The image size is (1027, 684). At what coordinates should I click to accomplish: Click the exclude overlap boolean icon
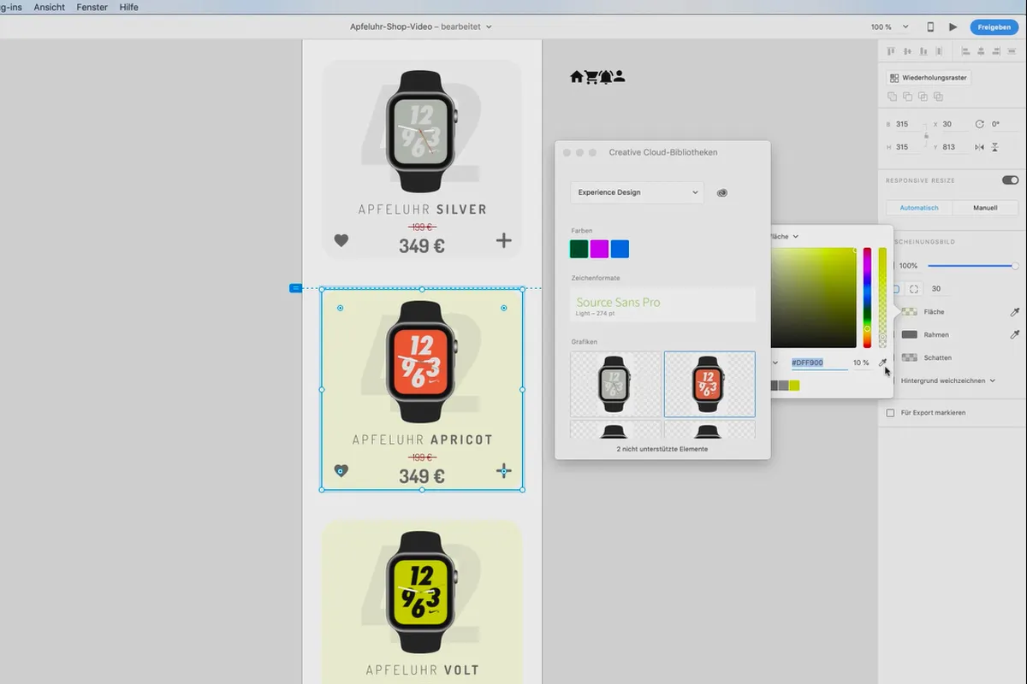(x=936, y=97)
